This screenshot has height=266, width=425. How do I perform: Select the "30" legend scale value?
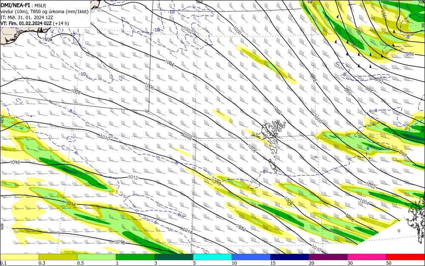coord(350,263)
